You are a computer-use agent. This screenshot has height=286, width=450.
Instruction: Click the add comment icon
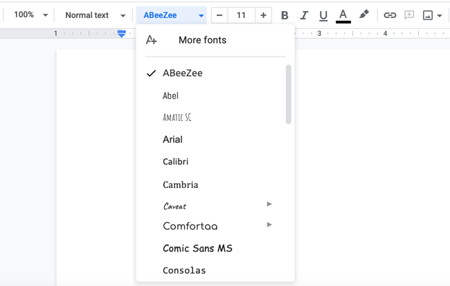click(x=409, y=15)
